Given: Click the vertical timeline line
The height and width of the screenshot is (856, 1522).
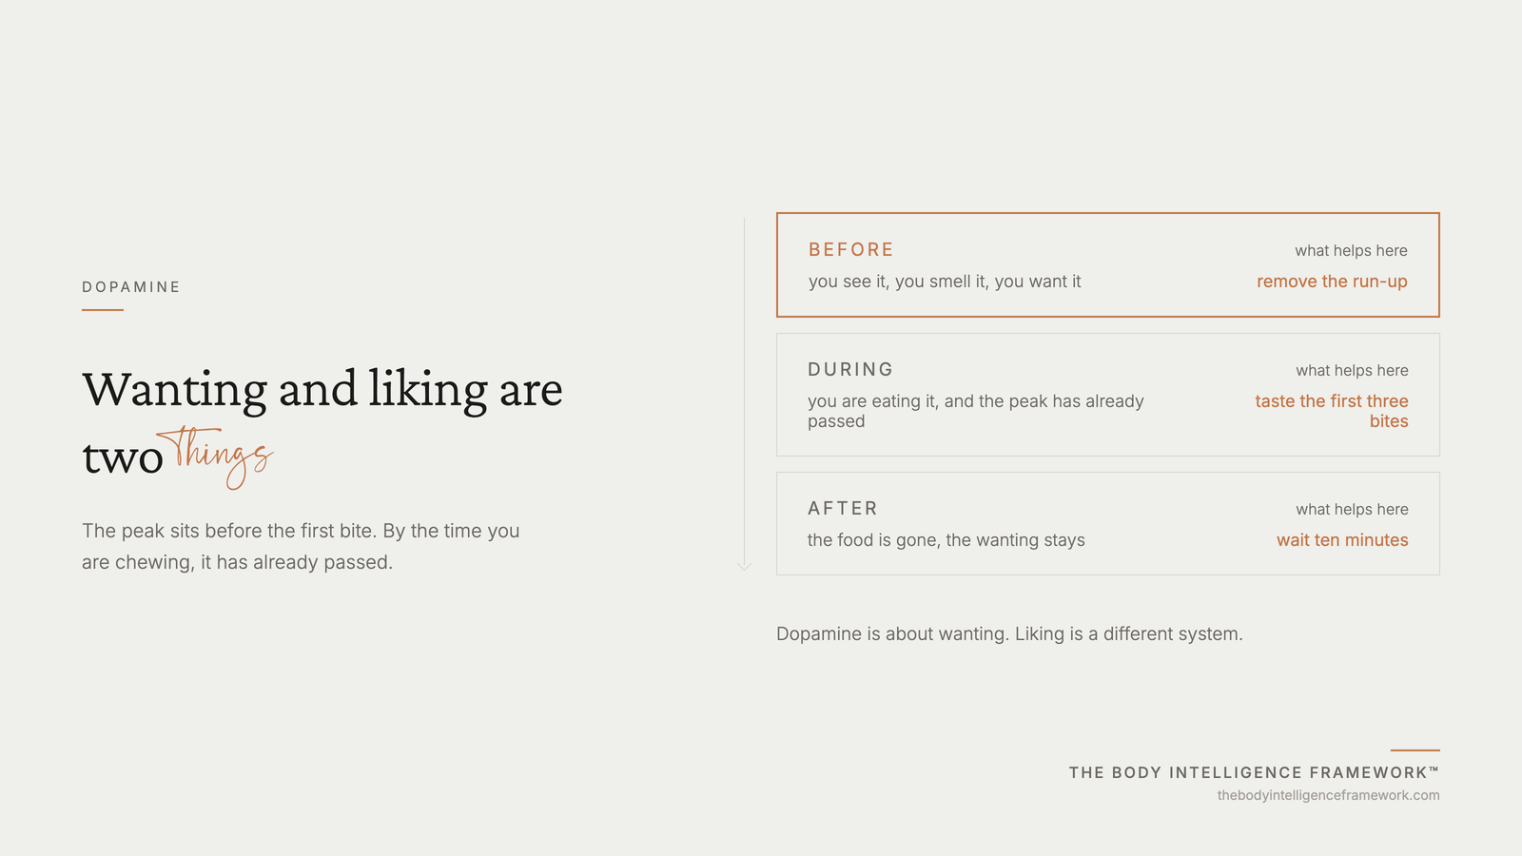Looking at the screenshot, I should pos(744,390).
